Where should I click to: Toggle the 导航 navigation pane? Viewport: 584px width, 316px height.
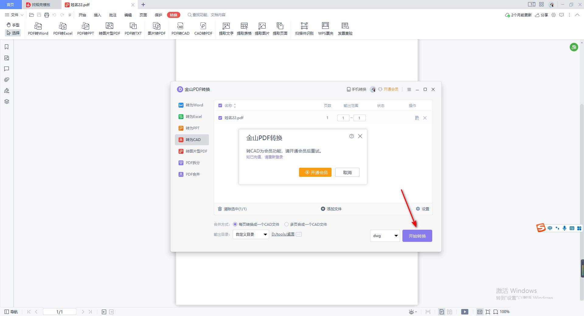pos(11,312)
